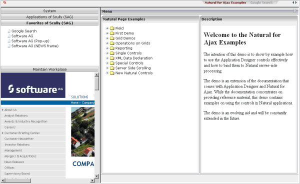
Task: Open the Investor Relations link
Action: [x=17, y=144]
